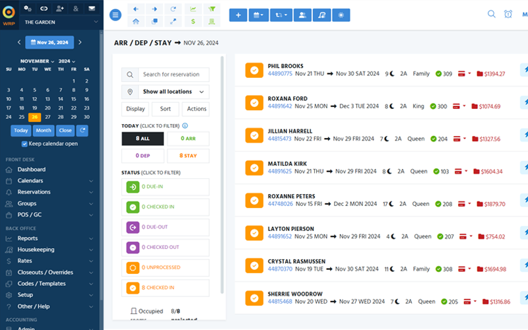The width and height of the screenshot is (528, 330).
Task: Expand Housekeeping in the sidebar
Action: coord(49,249)
